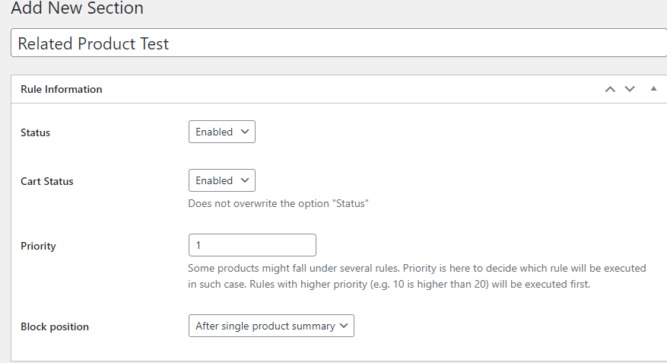Screen dimensions: 667x363
Task: Move Rule Information panel down
Action: tap(630, 89)
